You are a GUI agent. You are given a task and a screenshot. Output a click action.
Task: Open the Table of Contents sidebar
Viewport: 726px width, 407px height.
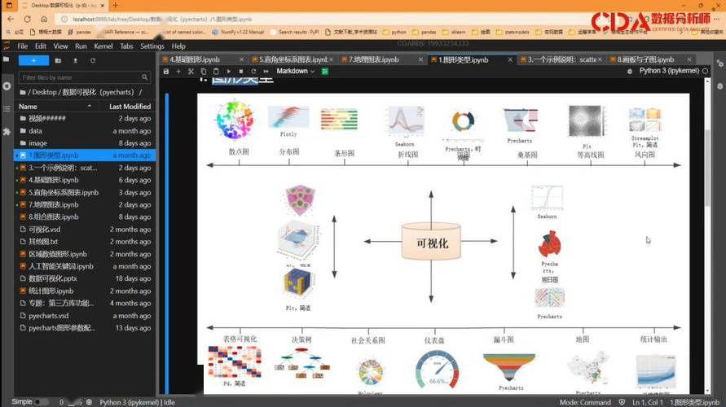click(7, 109)
